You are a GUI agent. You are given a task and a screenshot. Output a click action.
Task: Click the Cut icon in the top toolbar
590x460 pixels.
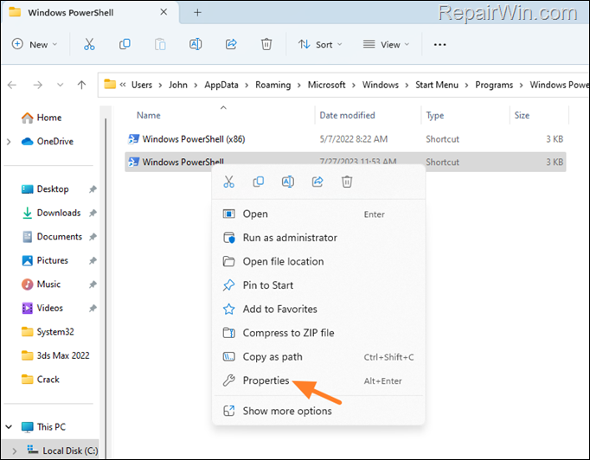click(89, 44)
